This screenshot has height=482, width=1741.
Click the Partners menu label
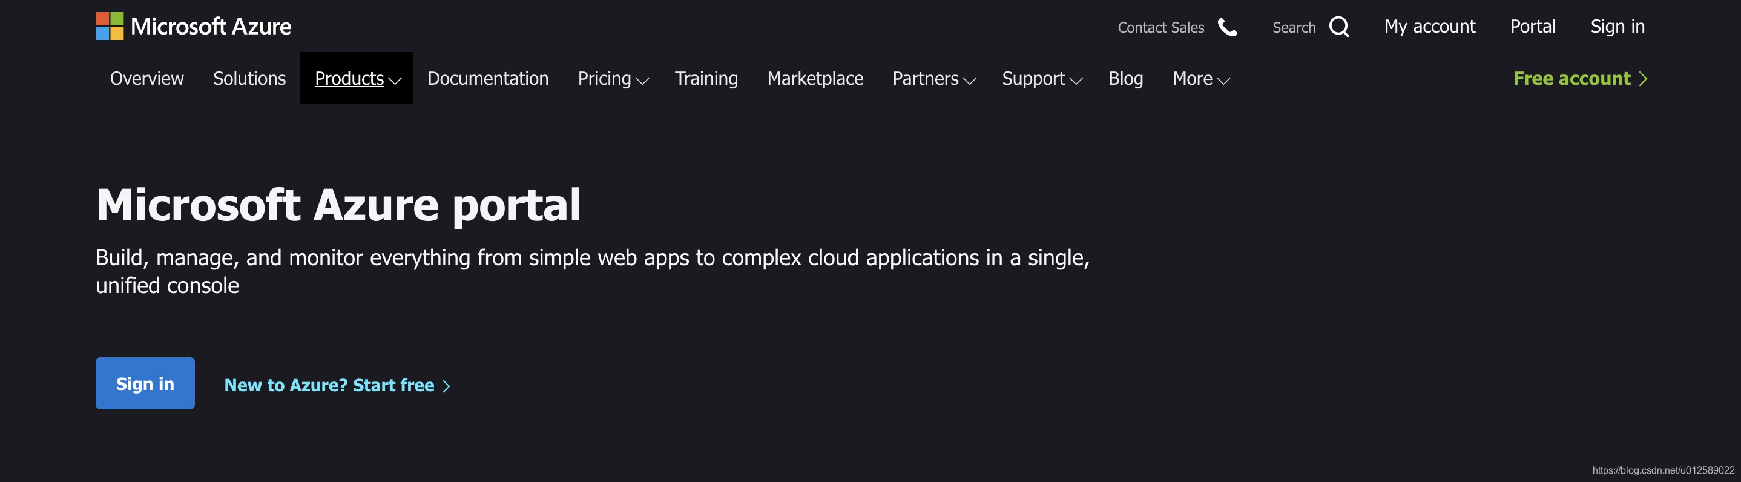(925, 79)
